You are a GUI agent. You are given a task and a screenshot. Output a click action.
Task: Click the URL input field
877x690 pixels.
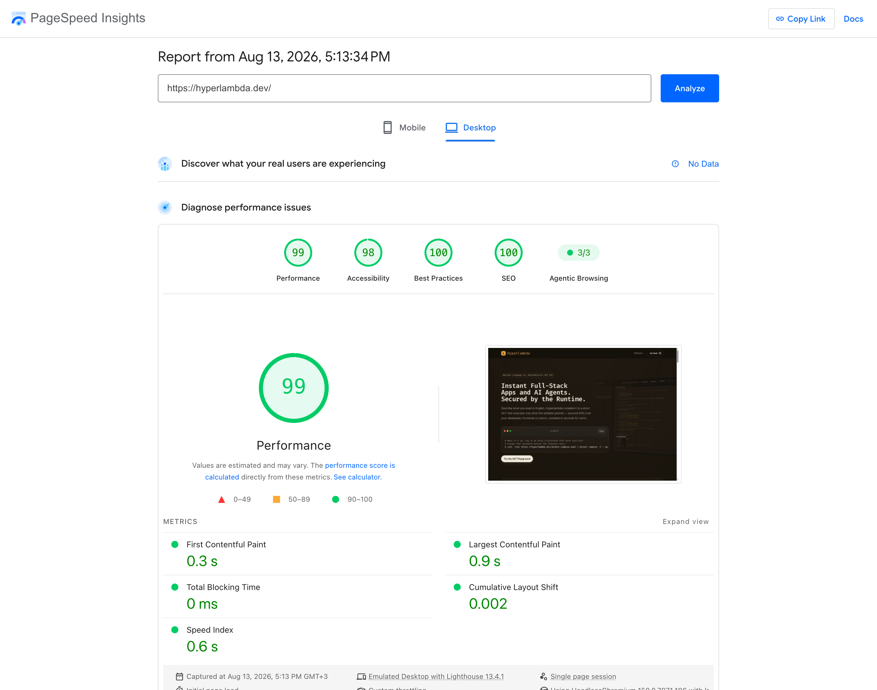point(404,88)
